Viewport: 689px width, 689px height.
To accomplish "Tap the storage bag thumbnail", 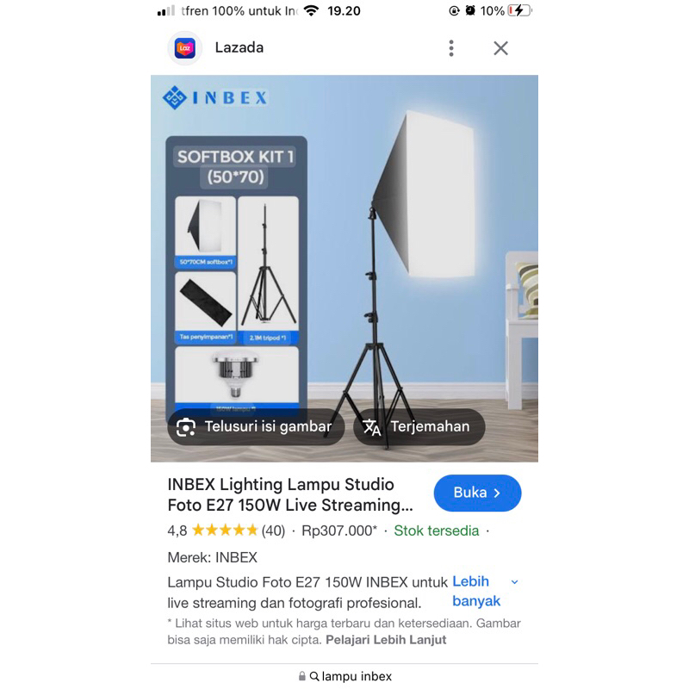I will pos(205,307).
